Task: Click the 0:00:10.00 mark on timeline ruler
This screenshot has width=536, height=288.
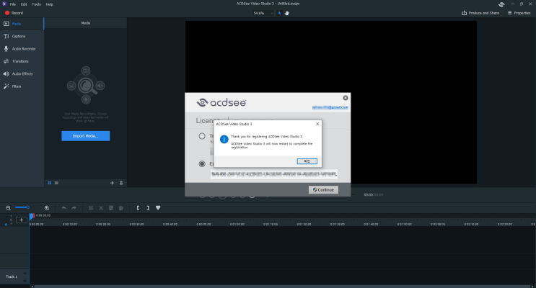Action: (x=70, y=224)
